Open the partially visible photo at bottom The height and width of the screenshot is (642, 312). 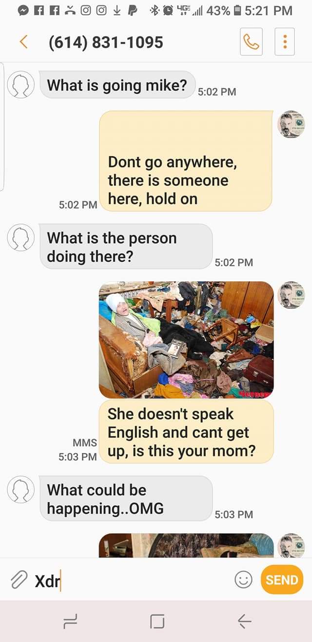tap(186, 545)
